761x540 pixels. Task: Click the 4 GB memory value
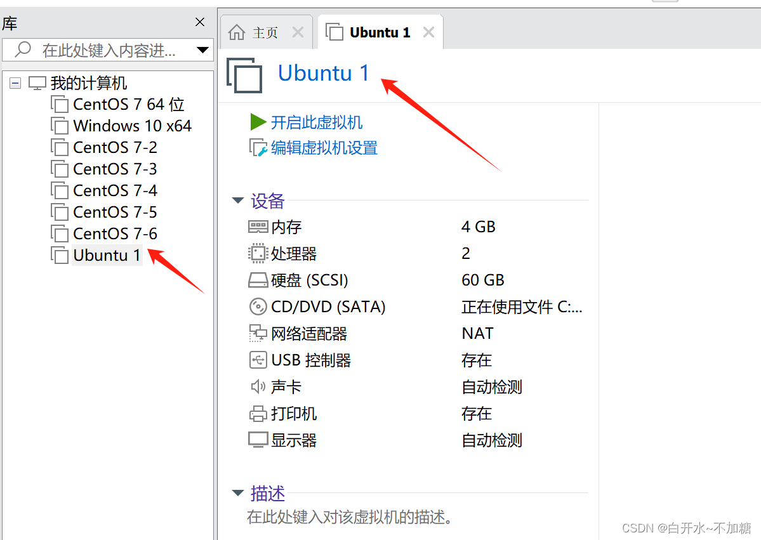pos(478,227)
